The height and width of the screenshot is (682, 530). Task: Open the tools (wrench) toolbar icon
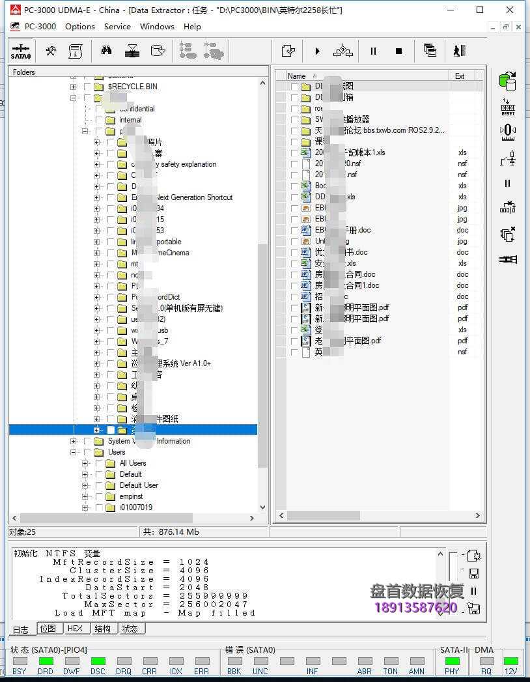point(50,51)
